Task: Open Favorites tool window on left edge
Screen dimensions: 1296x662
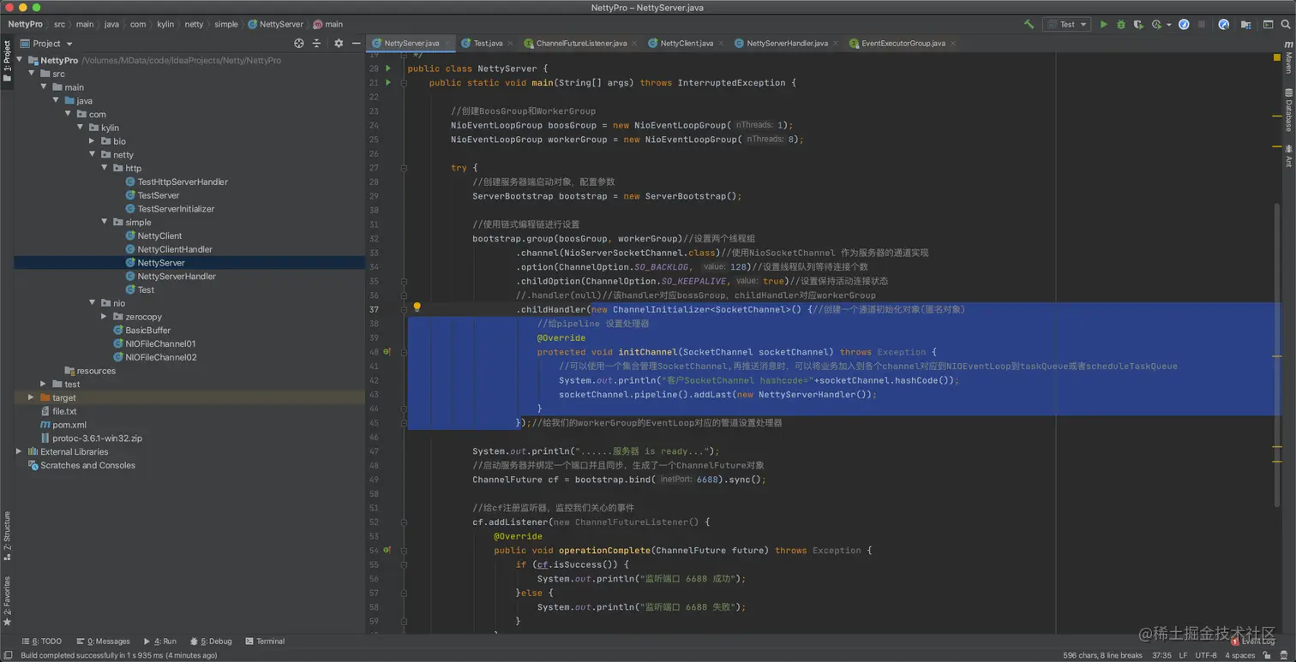Action: click(x=7, y=601)
